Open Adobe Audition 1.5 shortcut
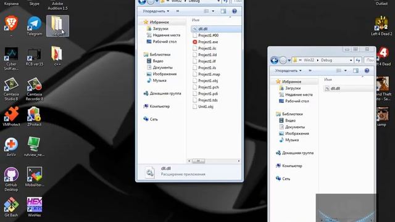This screenshot has width=395, height=222. tap(57, 5)
